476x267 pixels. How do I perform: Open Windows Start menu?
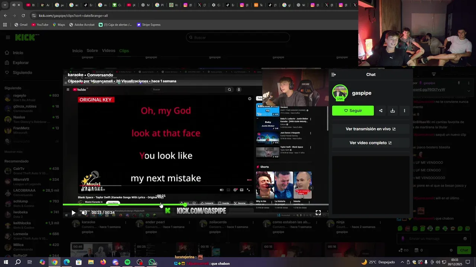point(6,262)
